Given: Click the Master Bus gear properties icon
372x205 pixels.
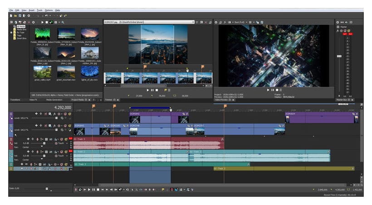Looking at the screenshot, I should pyautogui.click(x=338, y=22).
